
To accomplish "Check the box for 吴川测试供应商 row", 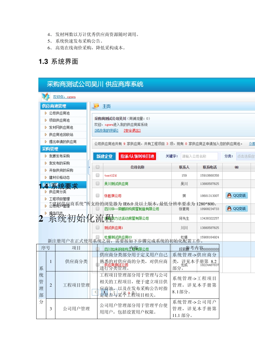I will click(x=98, y=184).
